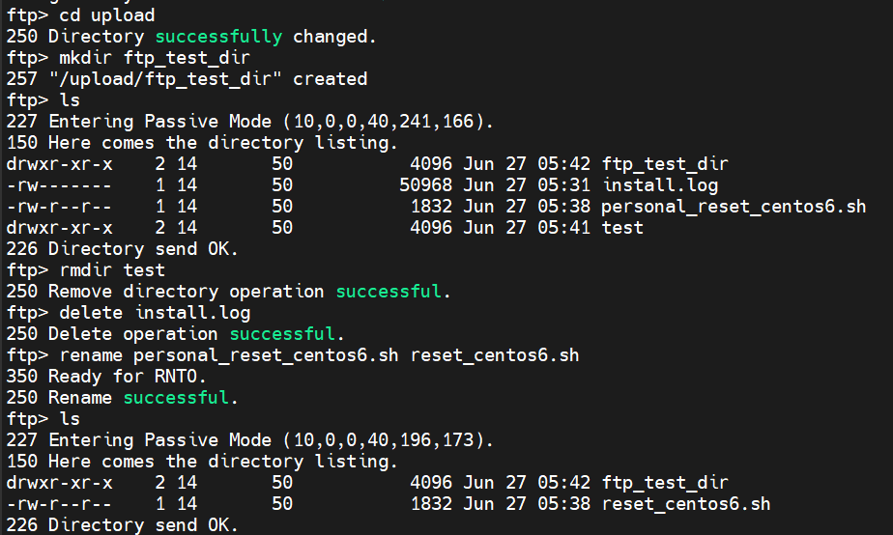The width and height of the screenshot is (893, 535).
Task: Click the 'Rename successful' response line
Action: pos(122,398)
